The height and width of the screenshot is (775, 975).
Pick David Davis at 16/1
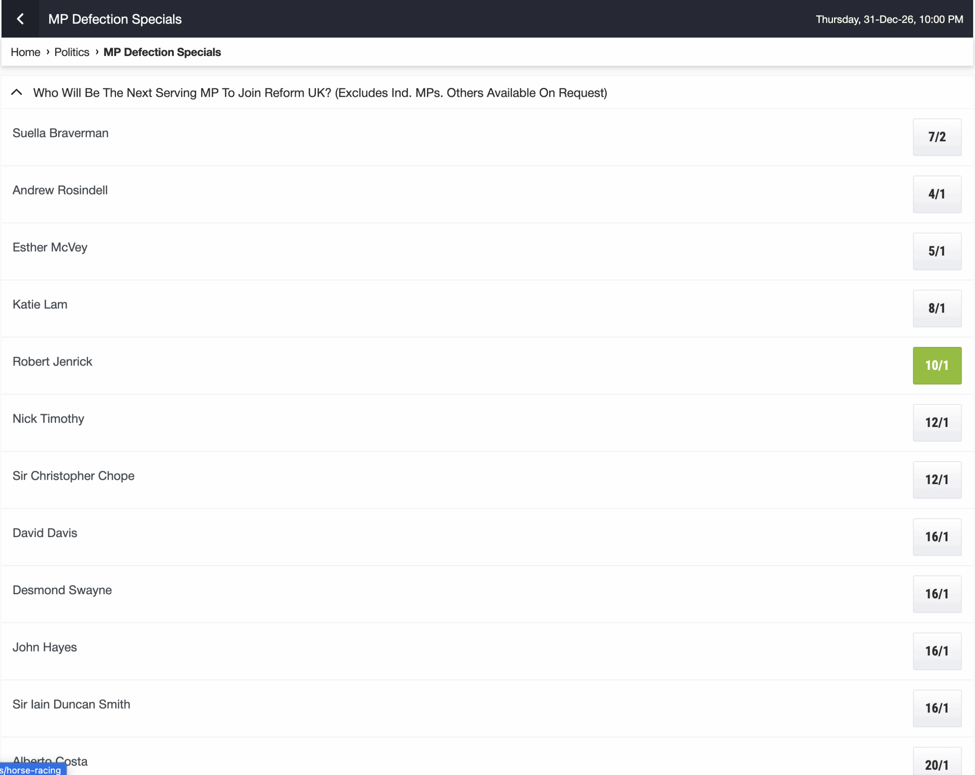(x=937, y=537)
